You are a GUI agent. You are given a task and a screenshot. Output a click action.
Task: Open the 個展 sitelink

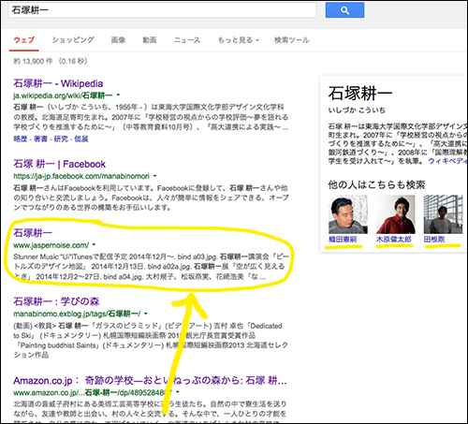81,139
